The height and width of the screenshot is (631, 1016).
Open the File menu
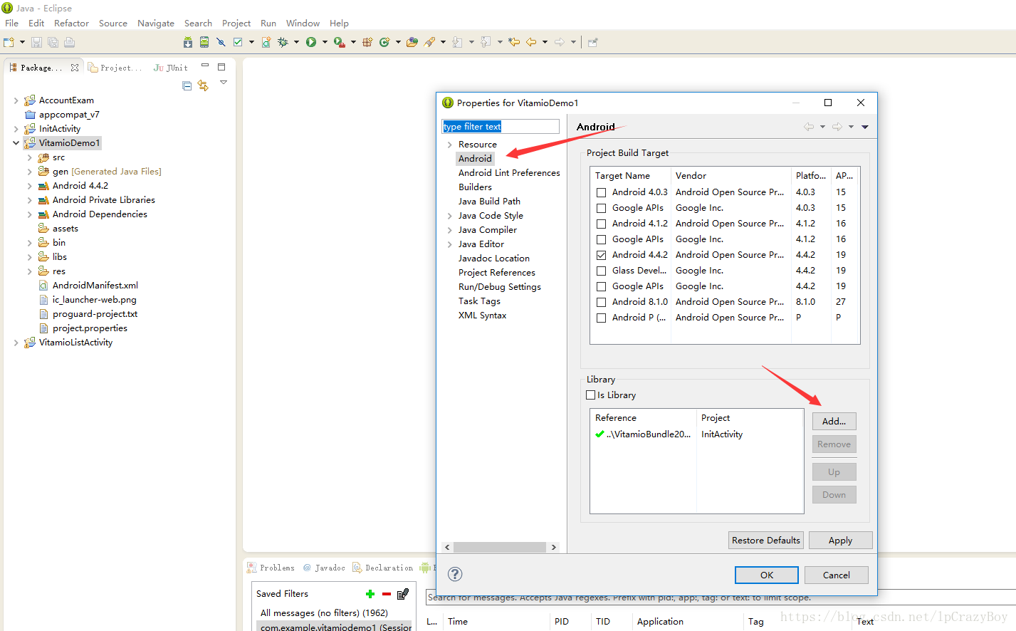pos(12,24)
